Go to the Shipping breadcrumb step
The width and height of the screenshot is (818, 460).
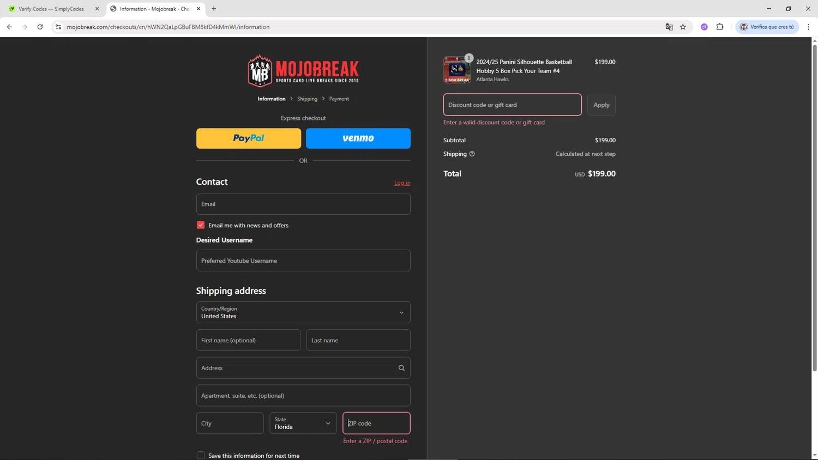(307, 99)
